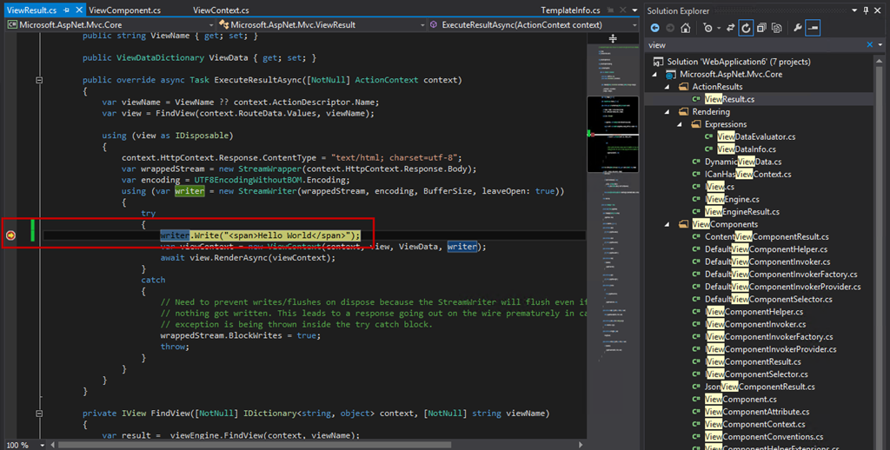This screenshot has width=890, height=450.
Task: Click the editor scroll right arrow
Action: pyautogui.click(x=581, y=445)
